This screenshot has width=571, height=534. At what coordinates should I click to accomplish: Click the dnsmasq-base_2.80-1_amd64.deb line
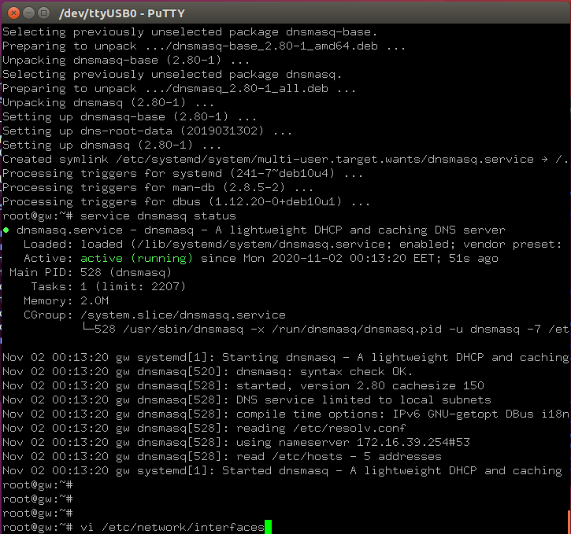coord(204,46)
